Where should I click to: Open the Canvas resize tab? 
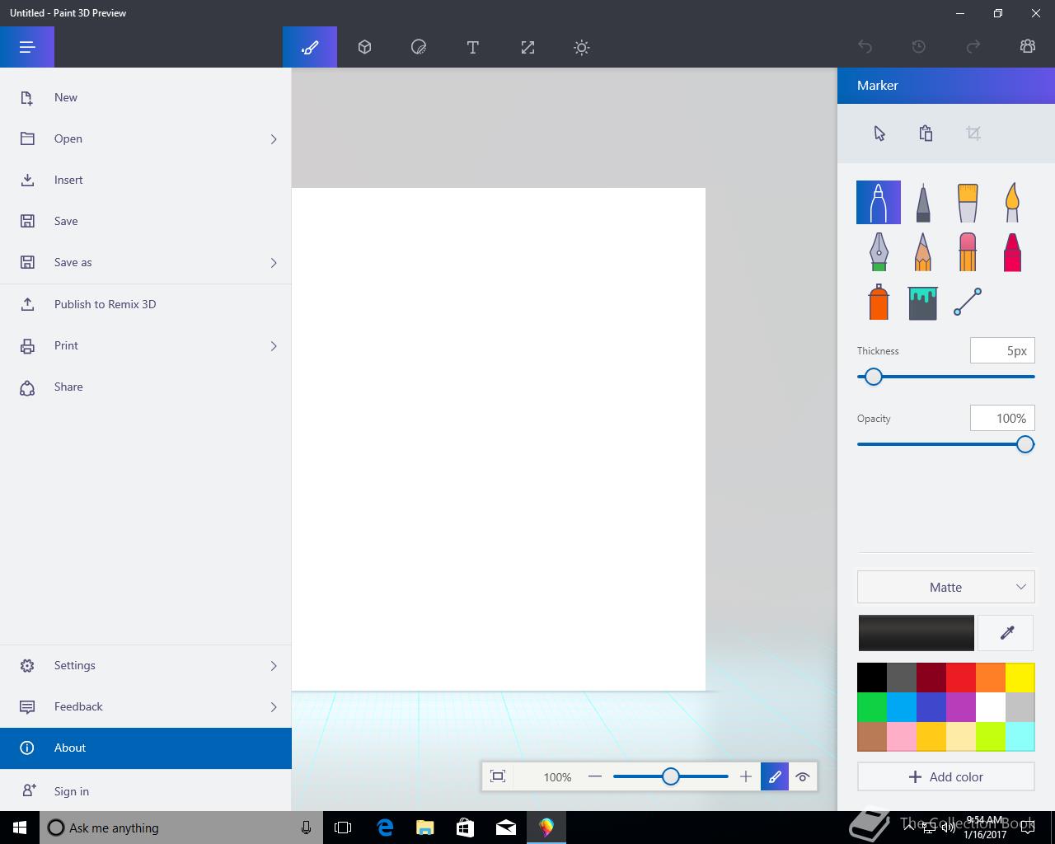click(527, 47)
